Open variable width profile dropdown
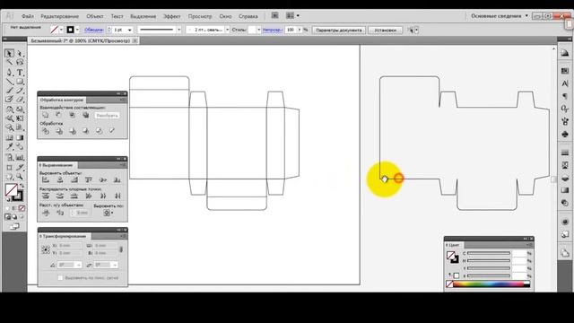574x323 pixels. tap(178, 30)
